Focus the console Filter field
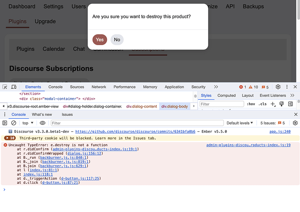This screenshot has height=212, width=300. (137, 123)
